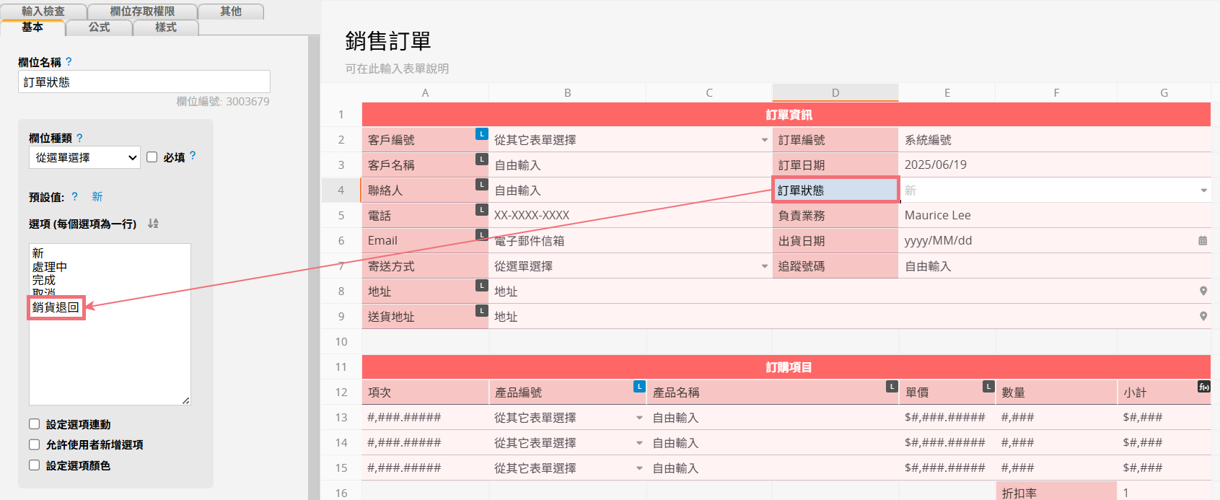Check the 設定選項連動 option
The width and height of the screenshot is (1220, 500).
coord(35,424)
